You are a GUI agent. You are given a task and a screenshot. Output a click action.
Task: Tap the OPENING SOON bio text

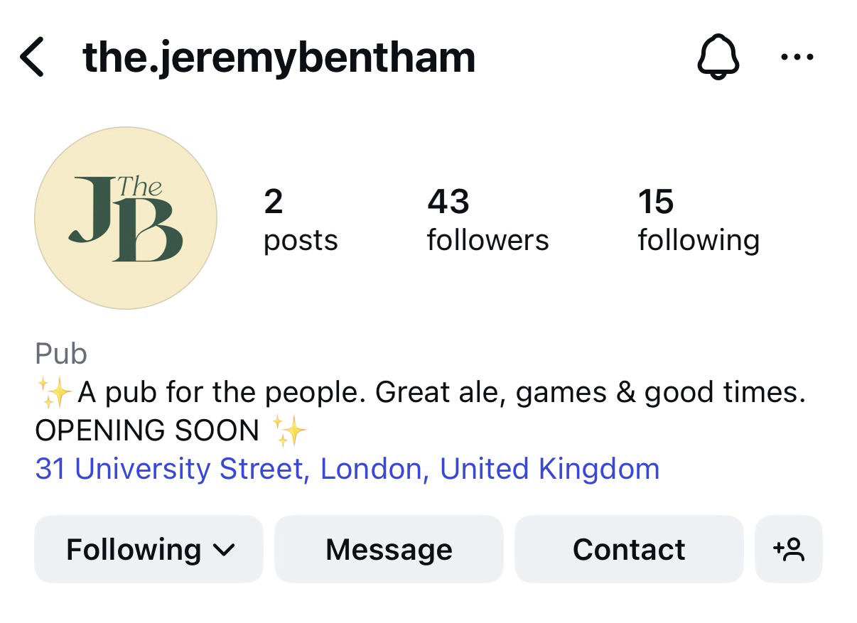click(147, 431)
